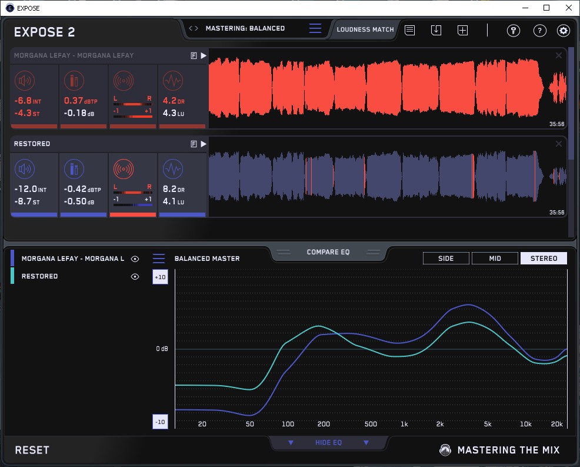Click the stereo phase icon on Restored track

click(x=124, y=169)
